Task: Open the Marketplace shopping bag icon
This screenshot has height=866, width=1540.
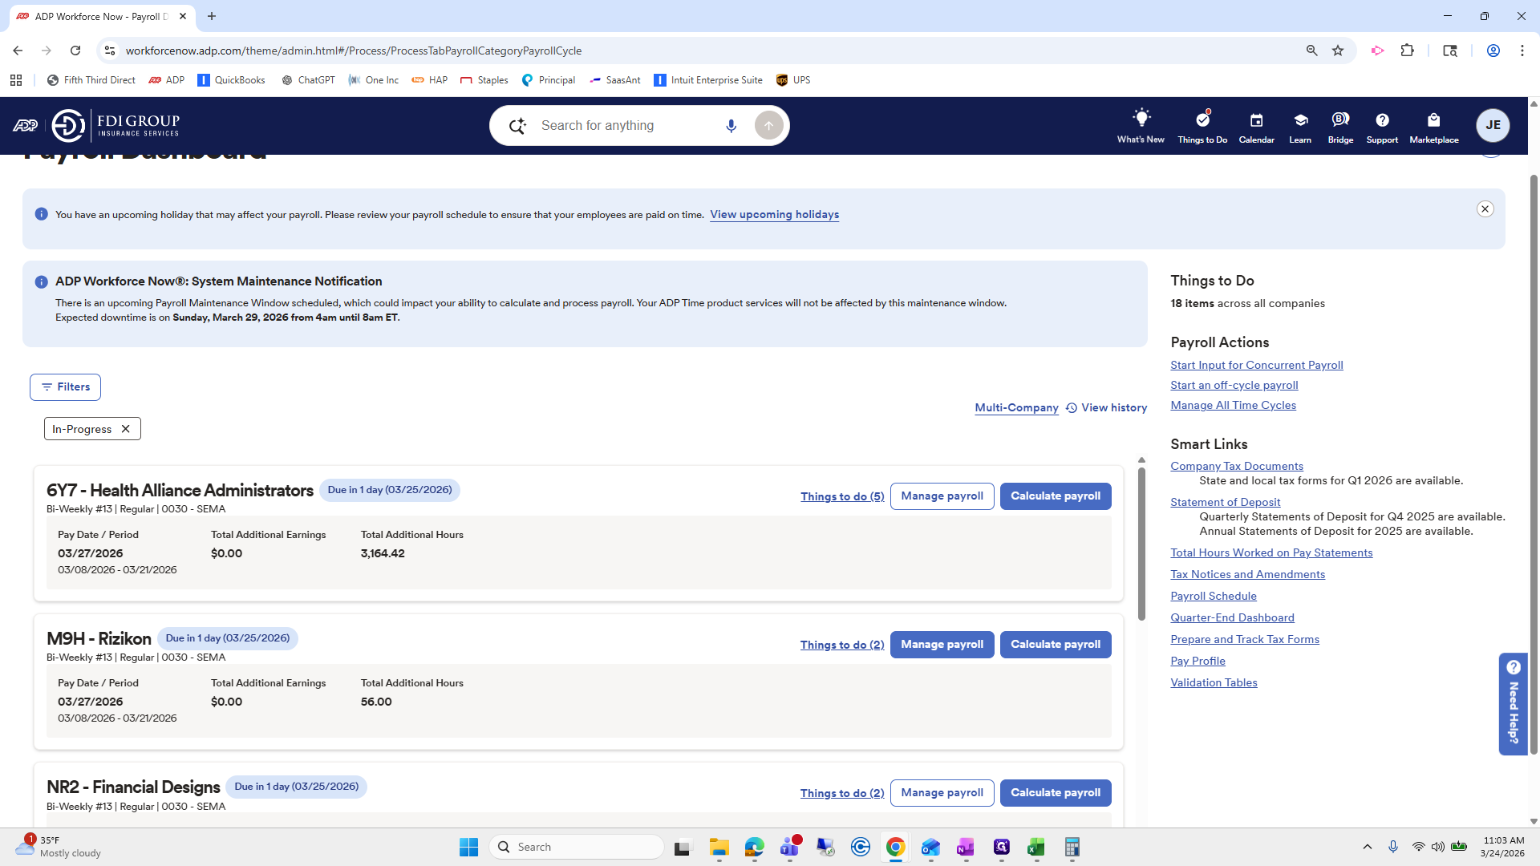Action: 1433,120
